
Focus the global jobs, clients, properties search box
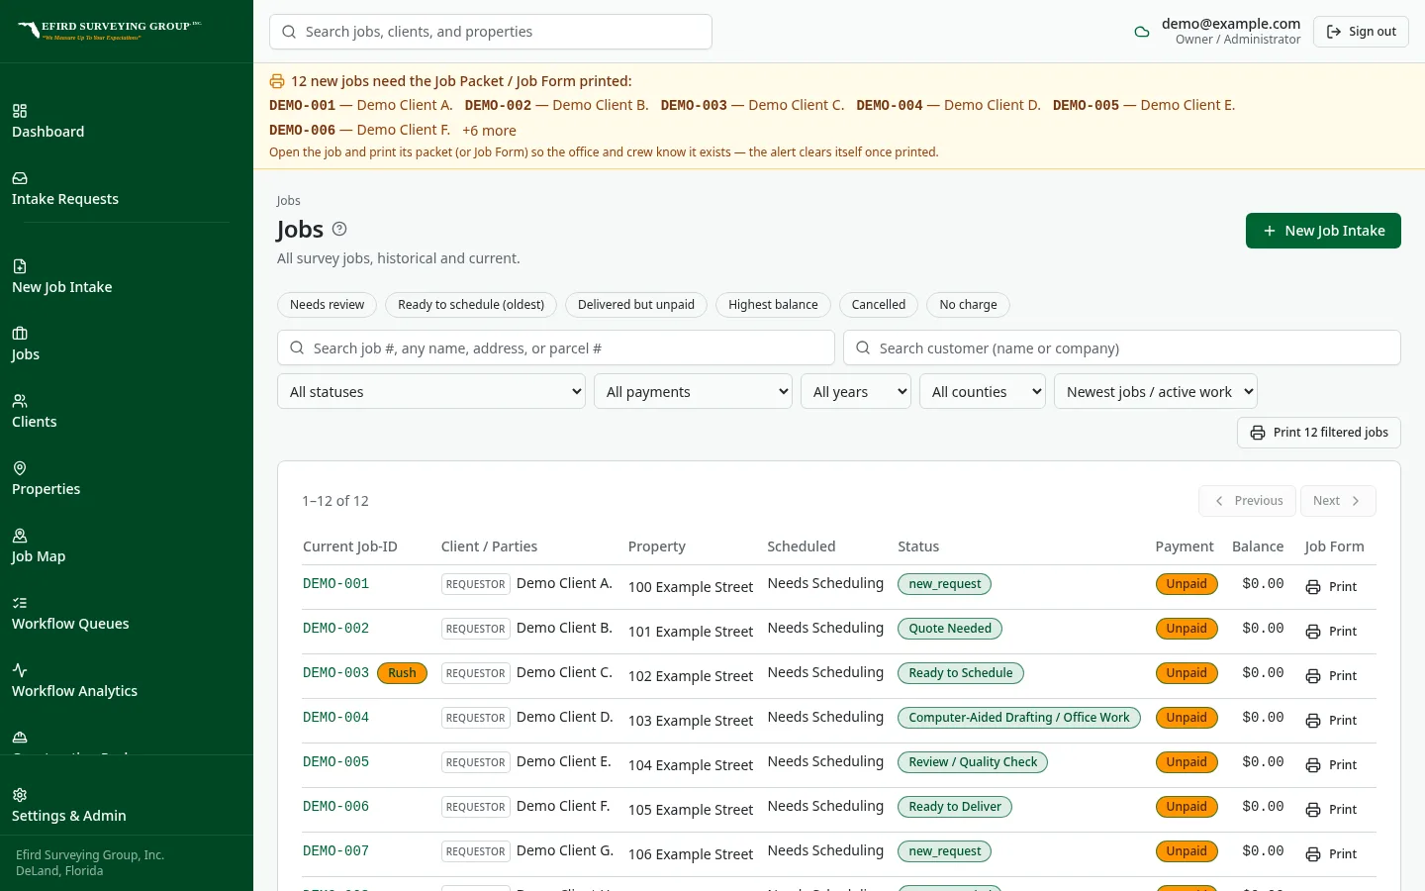tap(491, 32)
